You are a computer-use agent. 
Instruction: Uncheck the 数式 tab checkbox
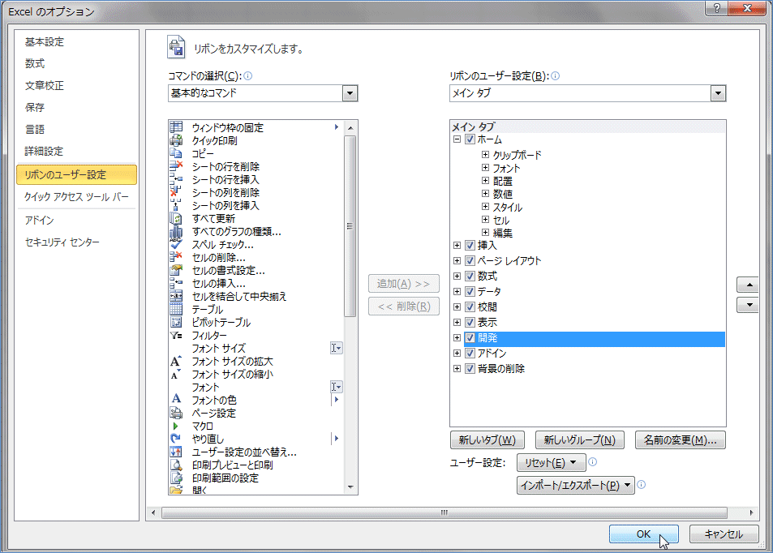point(470,276)
